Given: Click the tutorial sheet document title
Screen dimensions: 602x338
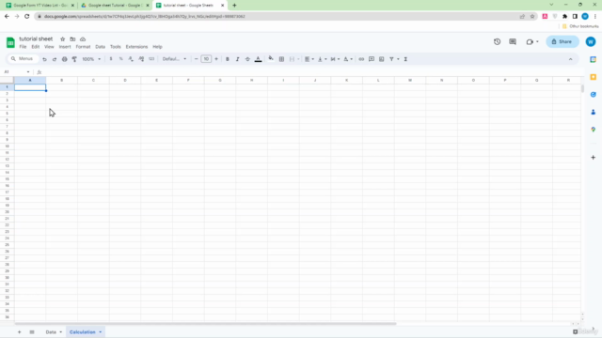Looking at the screenshot, I should pos(36,38).
